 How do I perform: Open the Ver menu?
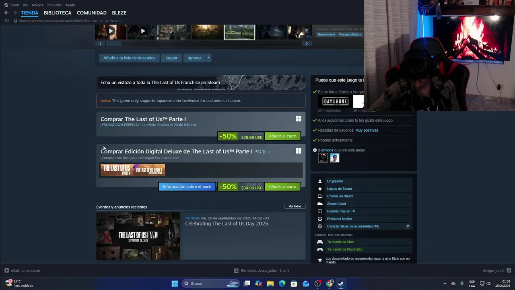click(25, 5)
